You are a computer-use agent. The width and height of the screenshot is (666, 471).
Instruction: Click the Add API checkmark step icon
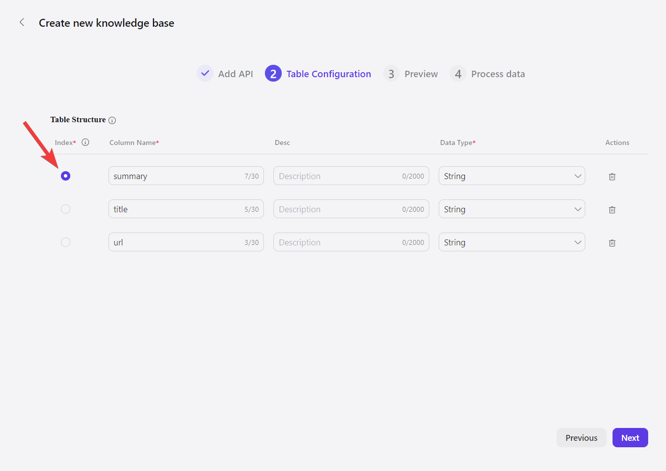coord(205,73)
